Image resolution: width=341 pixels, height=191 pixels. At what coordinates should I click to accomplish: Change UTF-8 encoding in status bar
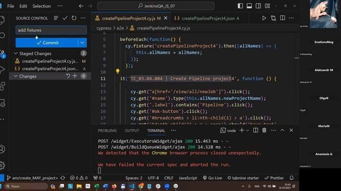pos(153,178)
